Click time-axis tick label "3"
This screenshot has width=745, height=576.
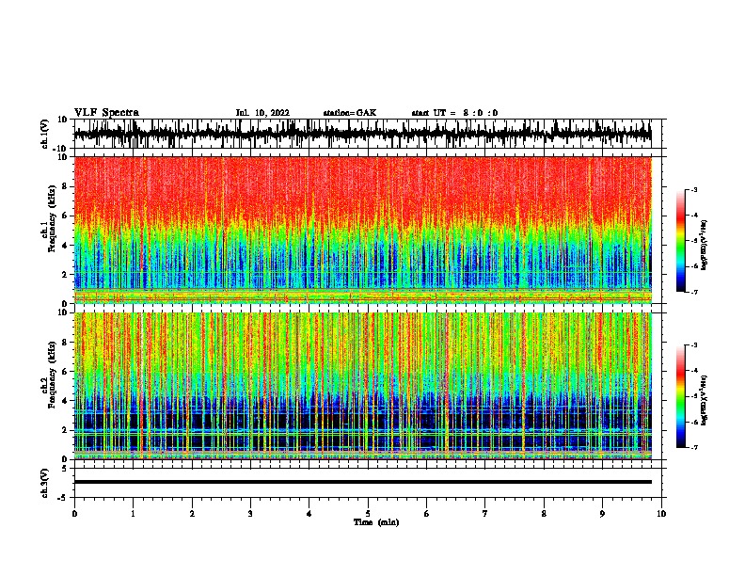click(250, 514)
